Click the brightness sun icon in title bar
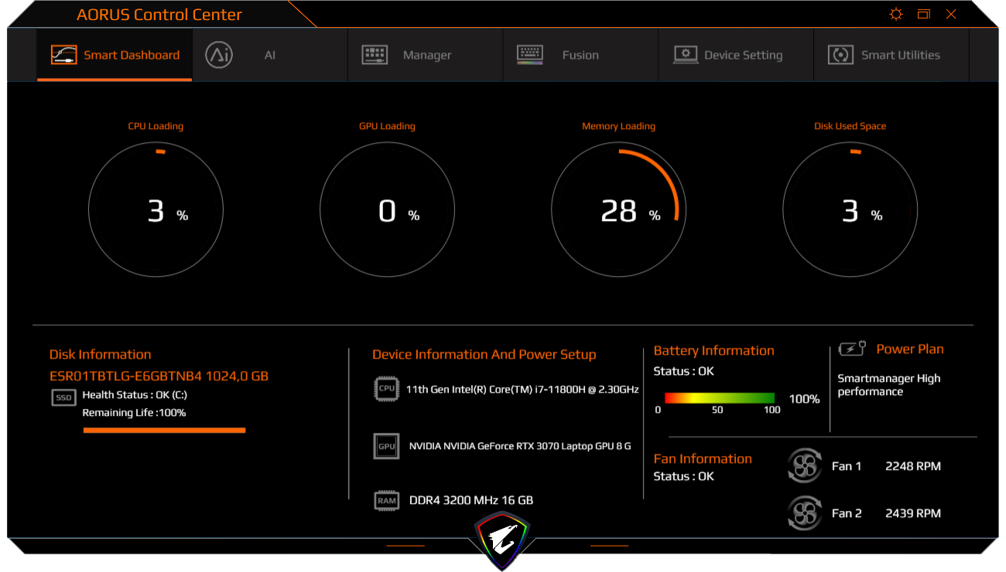Image resolution: width=1006 pixels, height=572 pixels. [x=896, y=14]
